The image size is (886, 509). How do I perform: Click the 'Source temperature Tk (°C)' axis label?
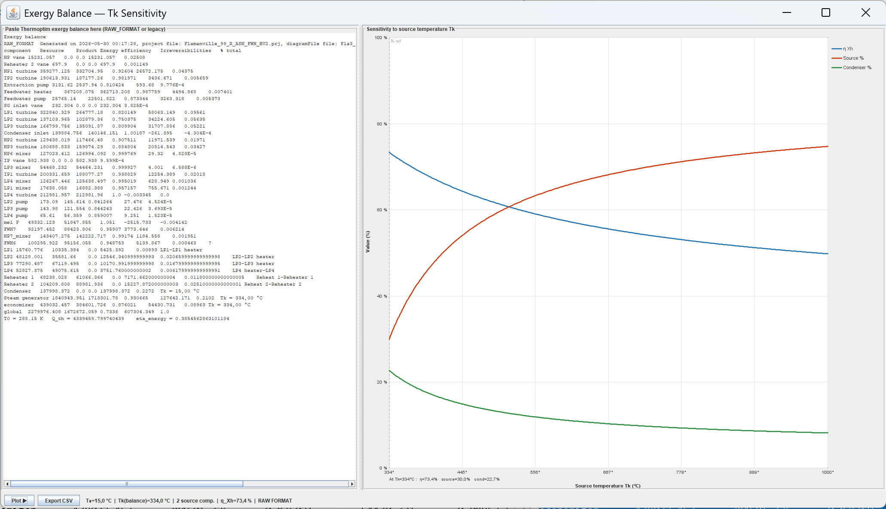(608, 486)
